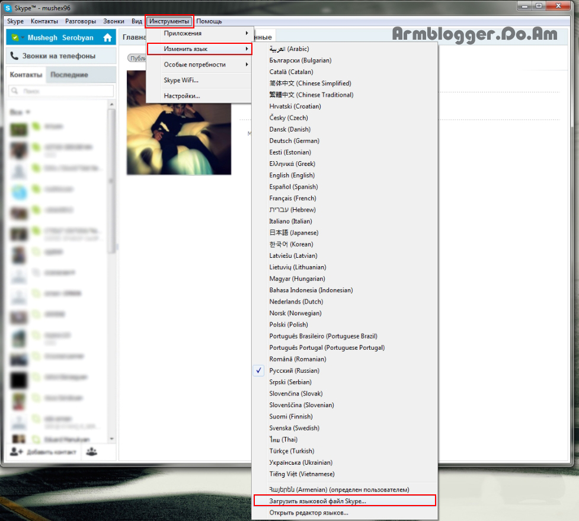Switch to the Контакты tab
Viewport: 579px width, 521px height.
click(26, 75)
